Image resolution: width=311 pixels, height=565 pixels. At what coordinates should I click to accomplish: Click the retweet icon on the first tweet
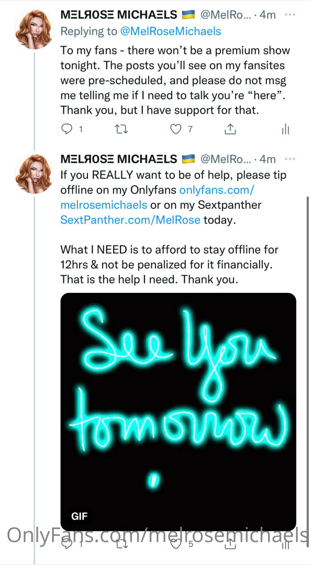121,129
